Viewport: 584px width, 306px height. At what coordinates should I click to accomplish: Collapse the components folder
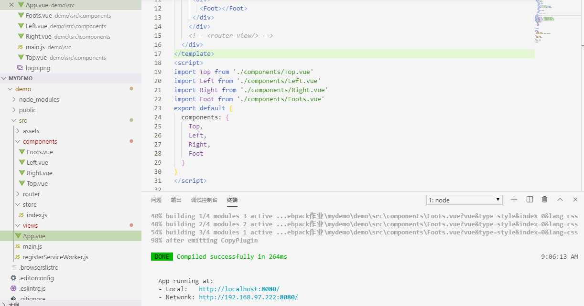(71, 141)
